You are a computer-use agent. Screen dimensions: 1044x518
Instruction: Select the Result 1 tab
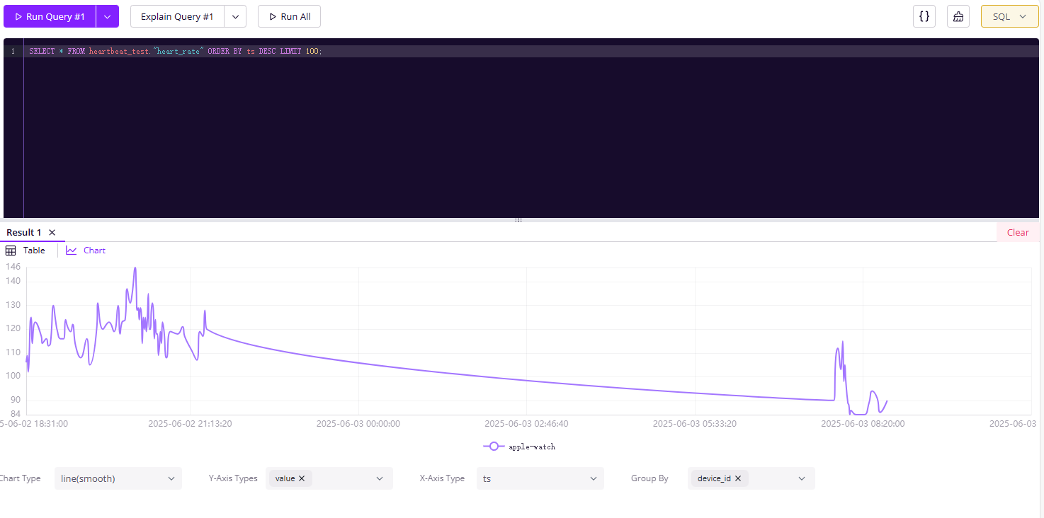[x=24, y=232]
